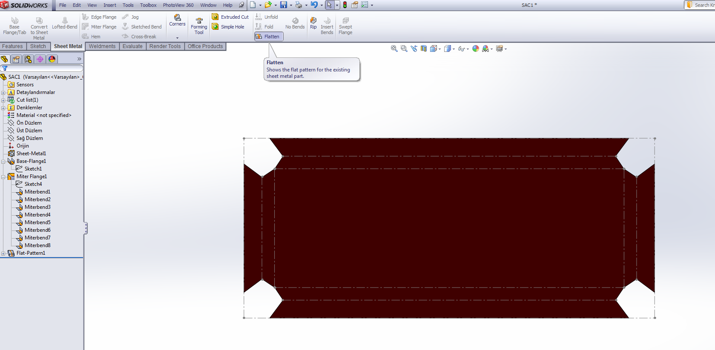Toggle the Section View icon
Image resolution: width=715 pixels, height=350 pixels.
click(x=424, y=49)
